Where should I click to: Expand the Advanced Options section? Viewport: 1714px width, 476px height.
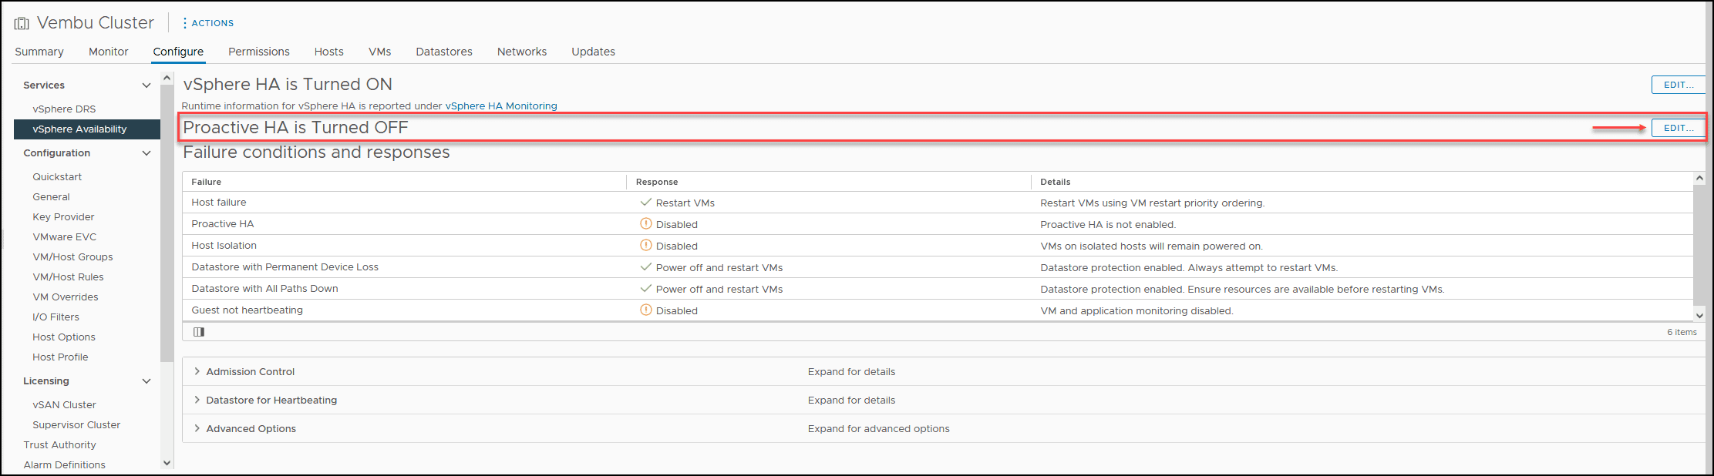(x=197, y=428)
